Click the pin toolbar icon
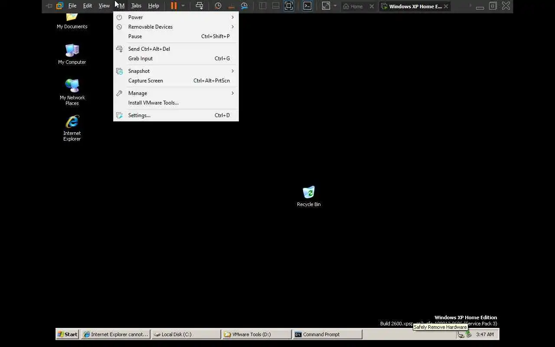 coord(49,6)
